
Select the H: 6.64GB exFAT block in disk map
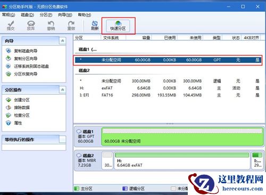click(x=182, y=160)
